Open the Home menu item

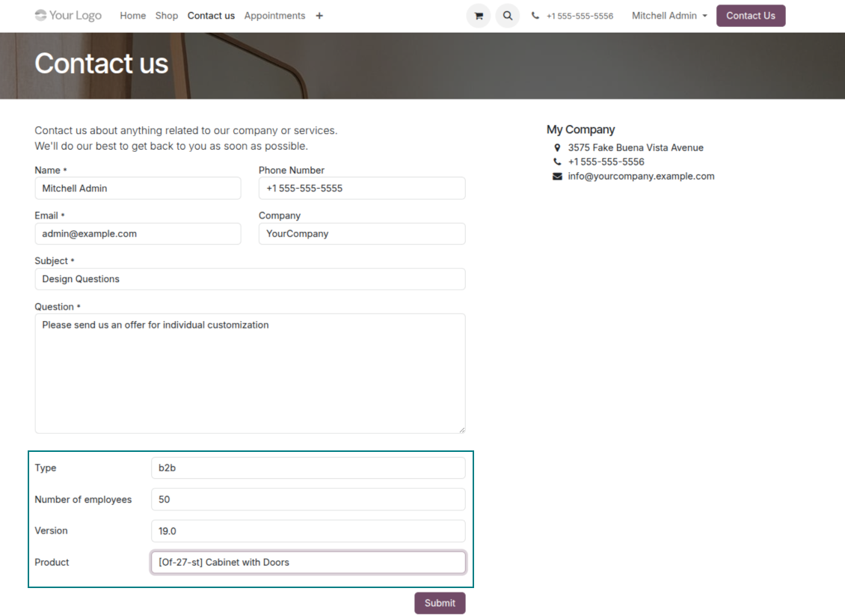pyautogui.click(x=133, y=16)
